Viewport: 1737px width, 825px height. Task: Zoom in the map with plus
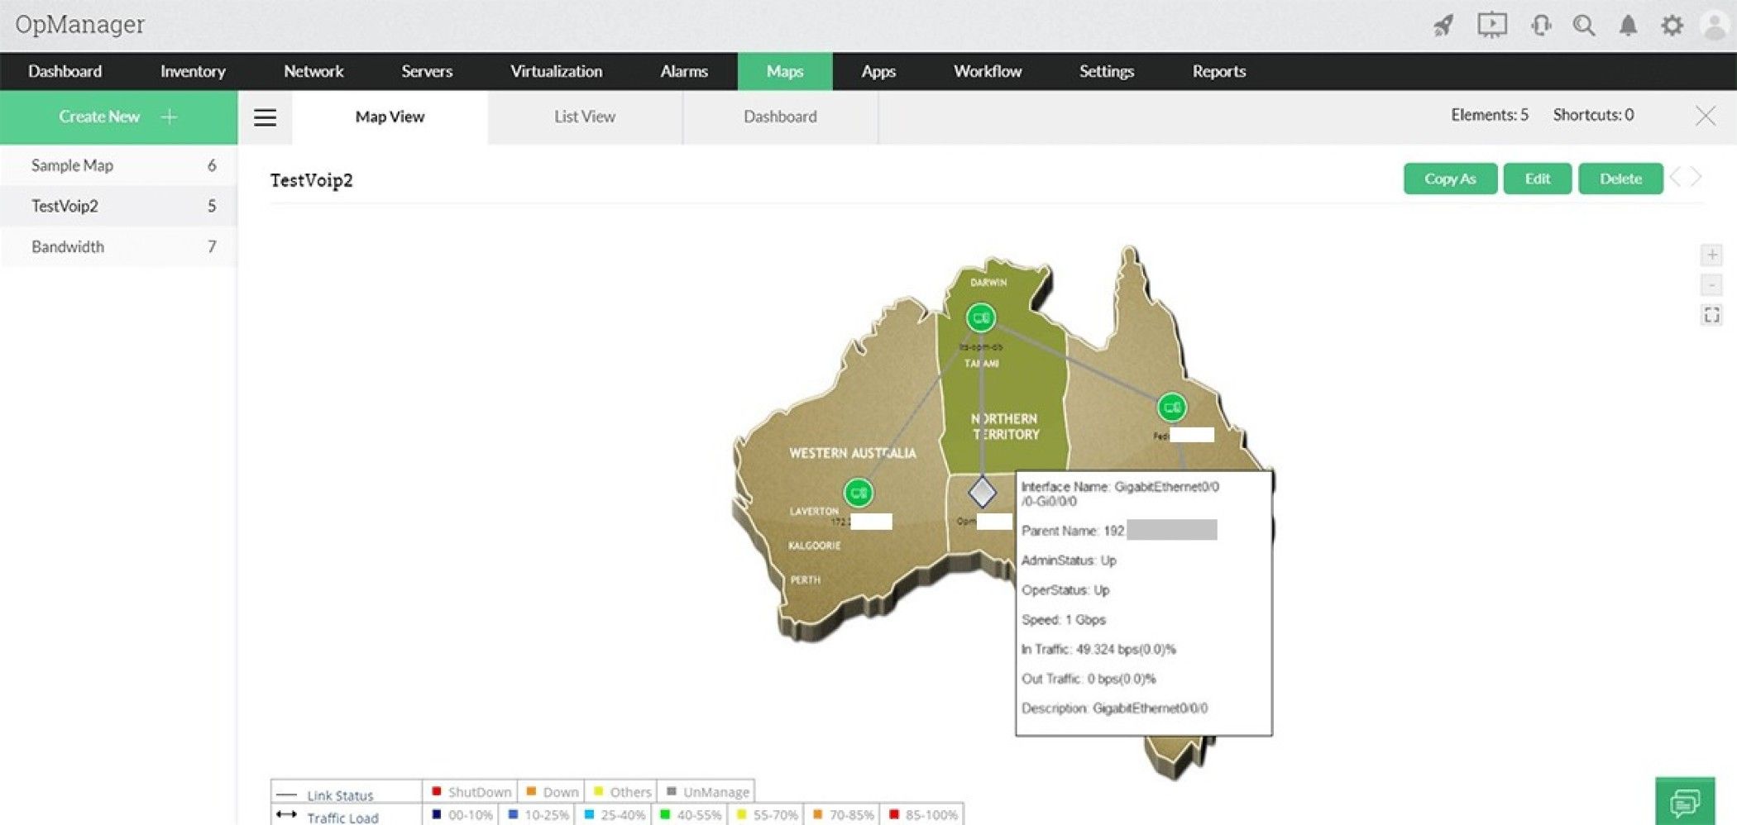click(1711, 255)
